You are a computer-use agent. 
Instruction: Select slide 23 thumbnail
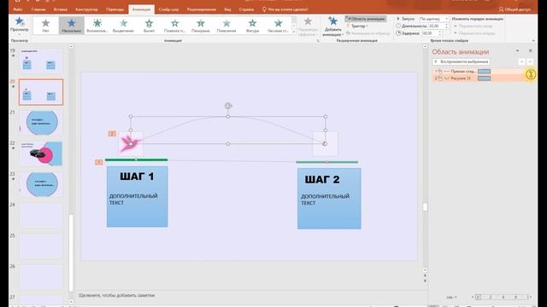pos(41,184)
